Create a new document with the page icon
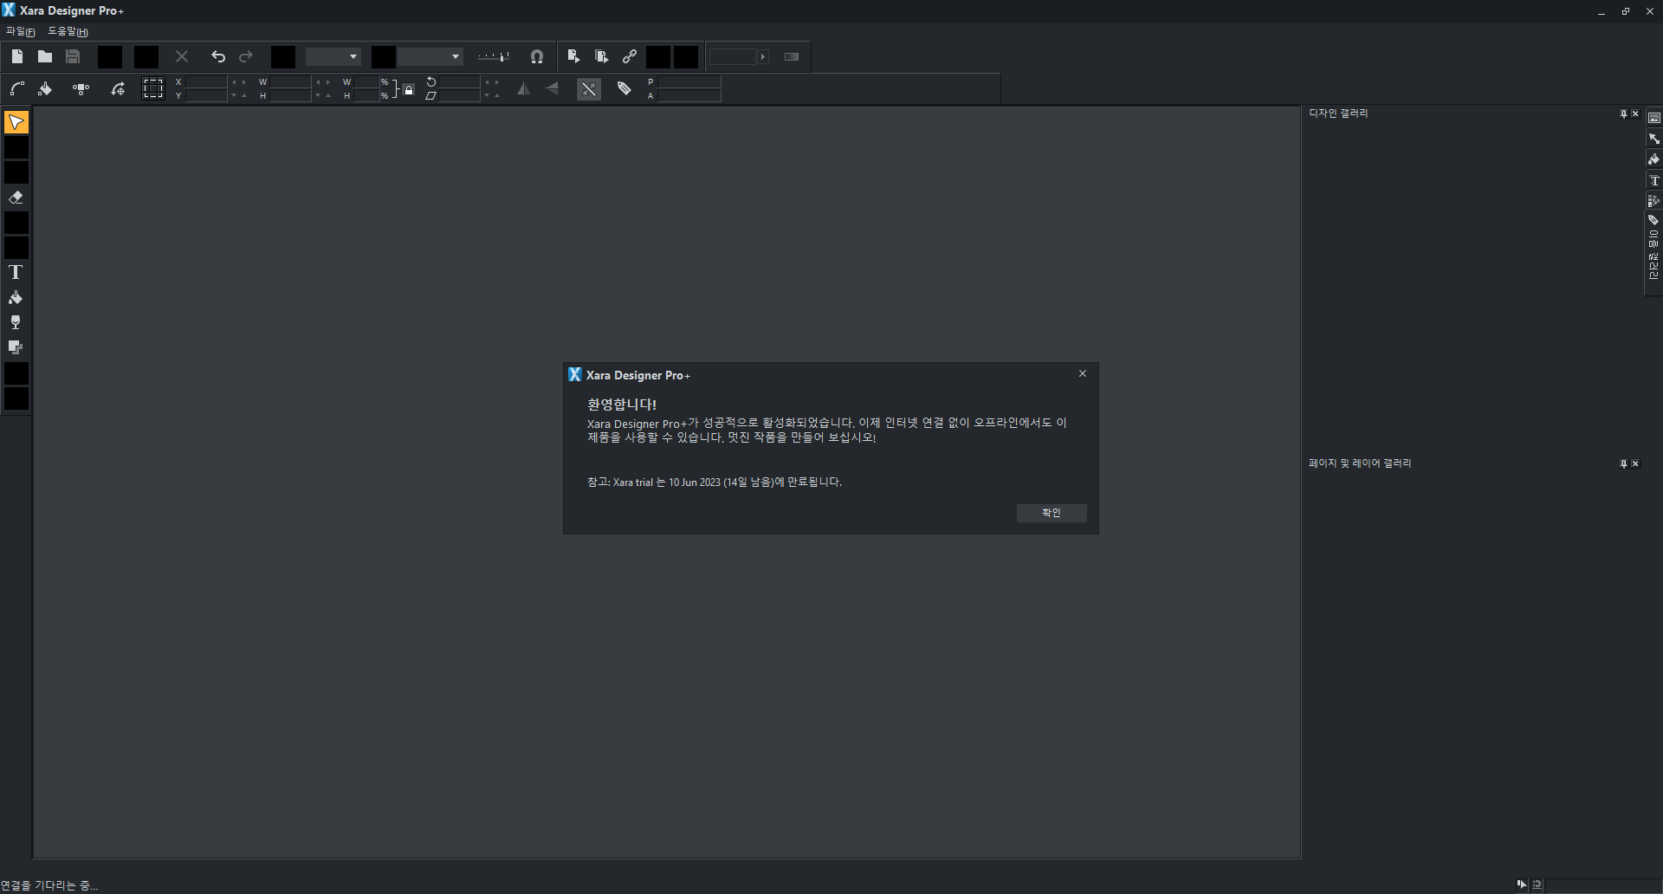 click(x=17, y=56)
